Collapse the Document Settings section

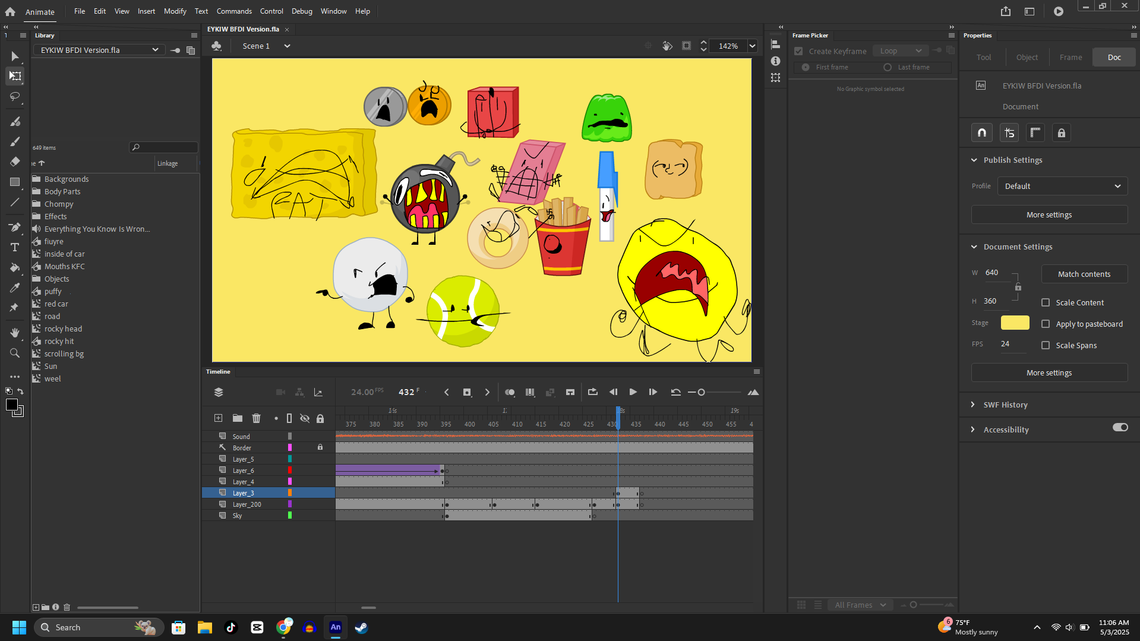click(974, 247)
